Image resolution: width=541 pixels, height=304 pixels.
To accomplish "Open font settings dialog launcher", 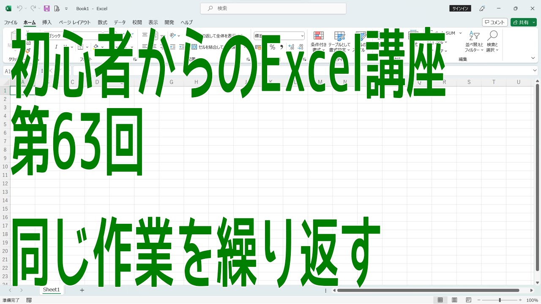I will 135,60.
